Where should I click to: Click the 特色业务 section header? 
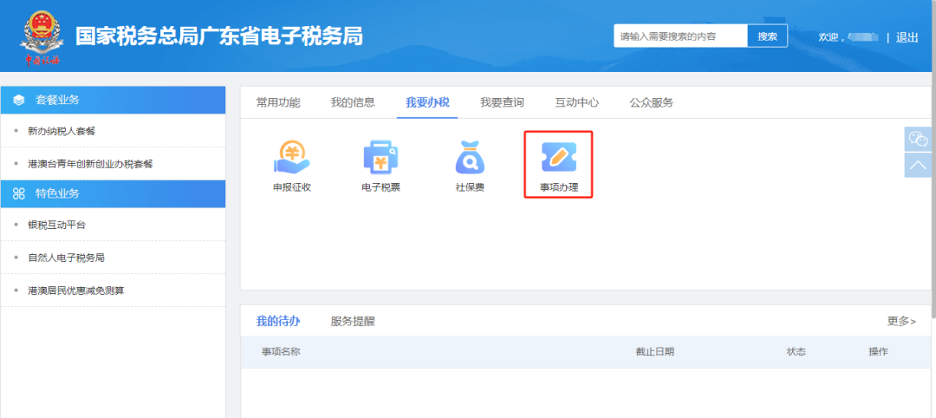[113, 193]
